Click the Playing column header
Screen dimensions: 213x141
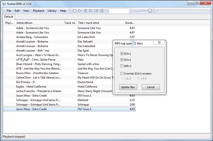9,23
